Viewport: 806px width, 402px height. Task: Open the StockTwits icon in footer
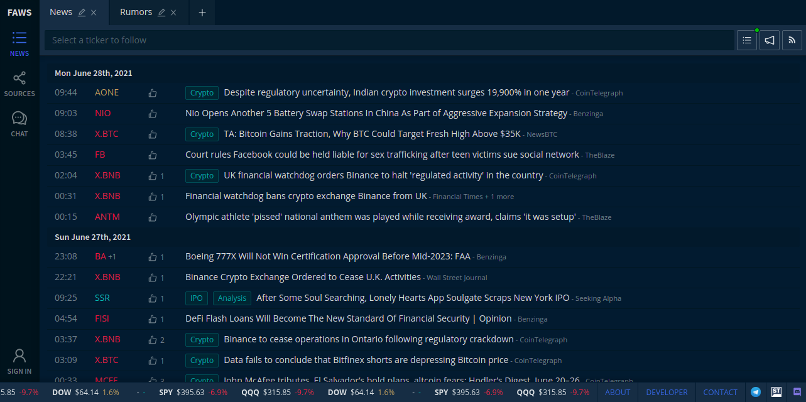pos(776,392)
